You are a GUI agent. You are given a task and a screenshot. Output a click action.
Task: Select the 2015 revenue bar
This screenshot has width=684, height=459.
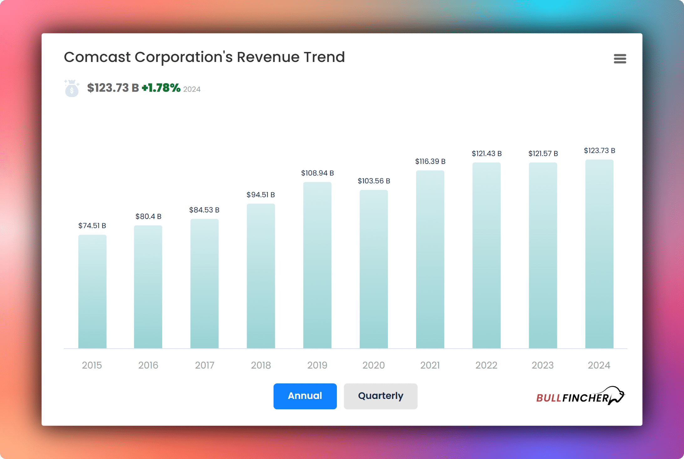[92, 291]
